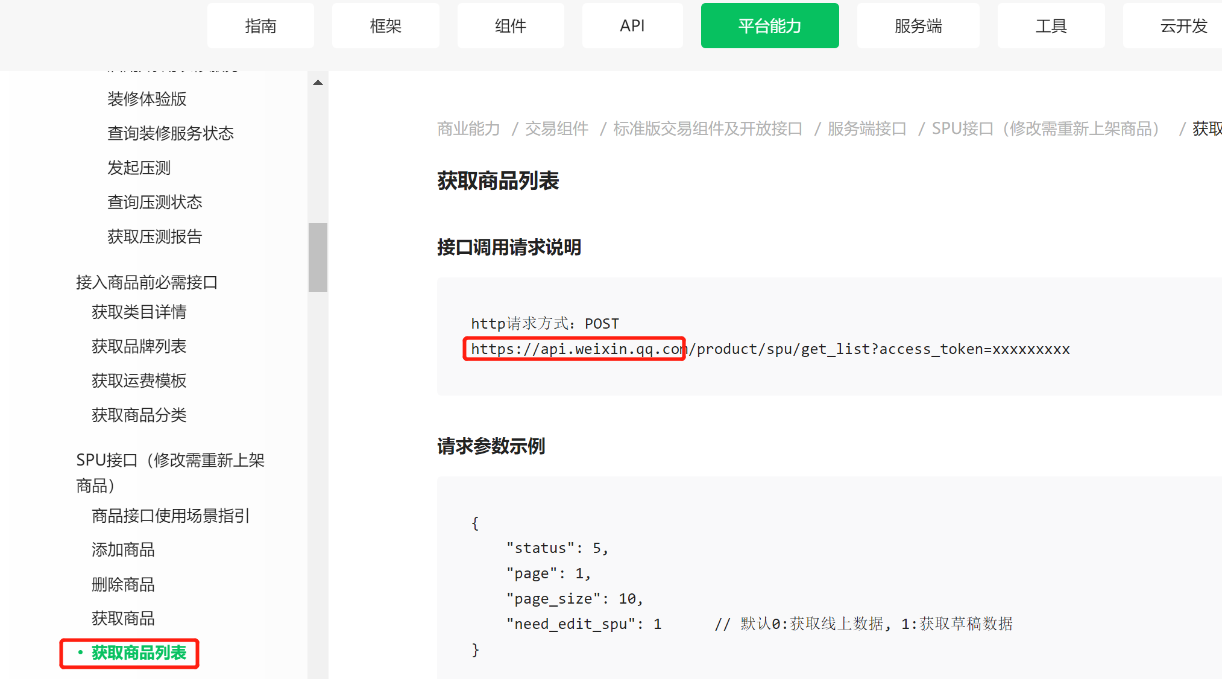Open 获取品牌列表 in the sidebar

[x=139, y=346]
